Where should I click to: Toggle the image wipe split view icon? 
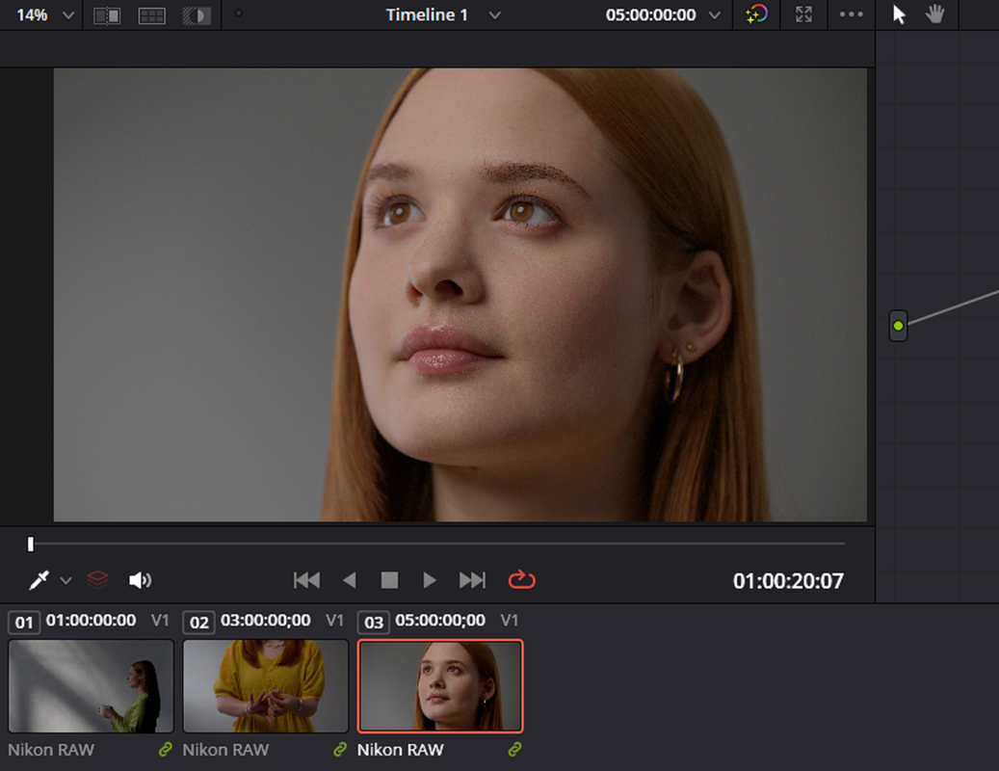[x=106, y=15]
